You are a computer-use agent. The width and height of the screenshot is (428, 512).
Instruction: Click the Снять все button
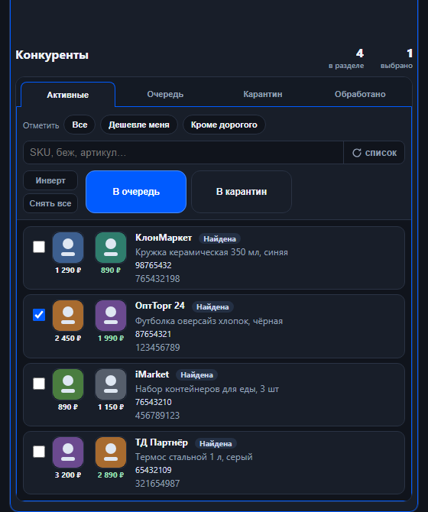coord(50,203)
